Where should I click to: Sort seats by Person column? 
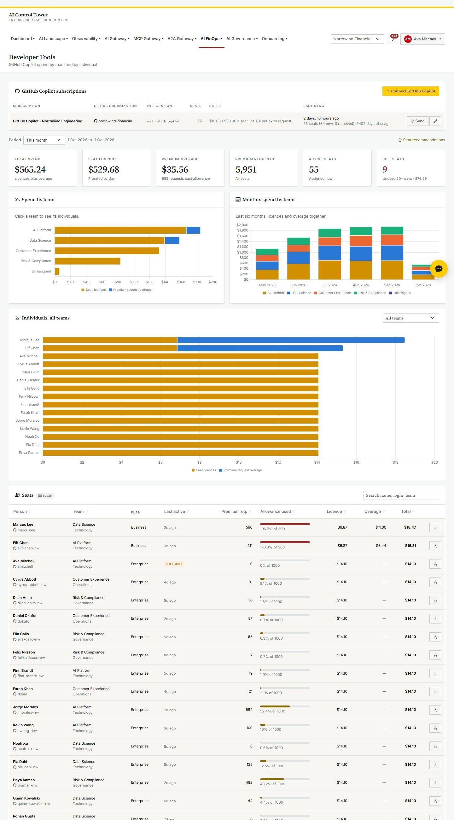point(22,511)
